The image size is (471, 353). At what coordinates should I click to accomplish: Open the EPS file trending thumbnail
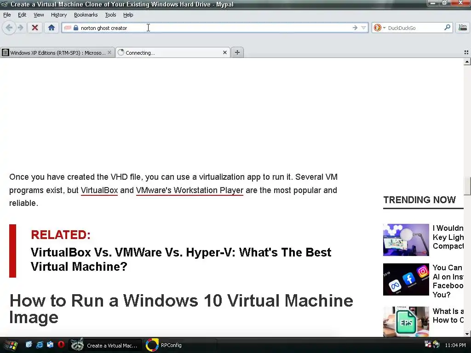pyautogui.click(x=406, y=321)
